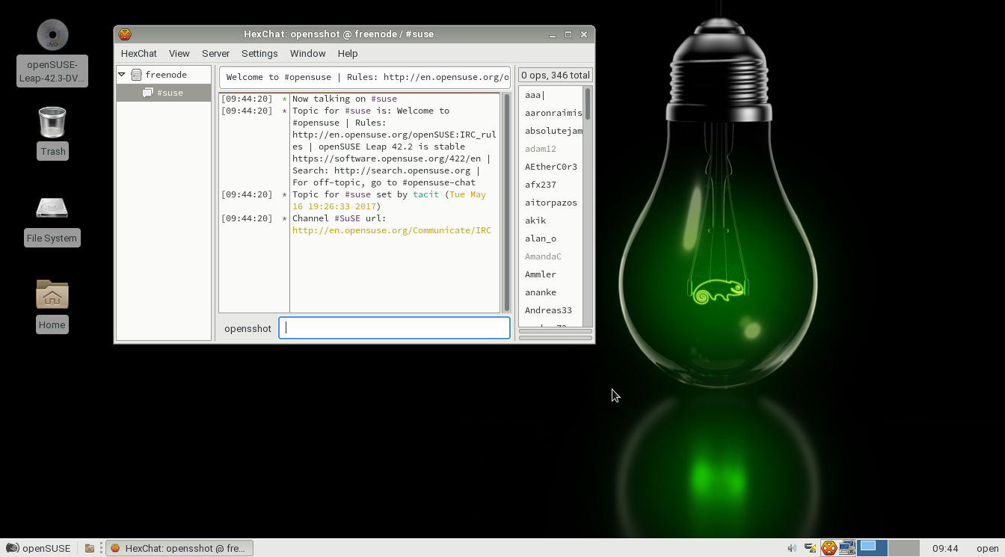Screen dimensions: 1005x557
Task: Click the opensshot nickname button
Action: [x=248, y=328]
